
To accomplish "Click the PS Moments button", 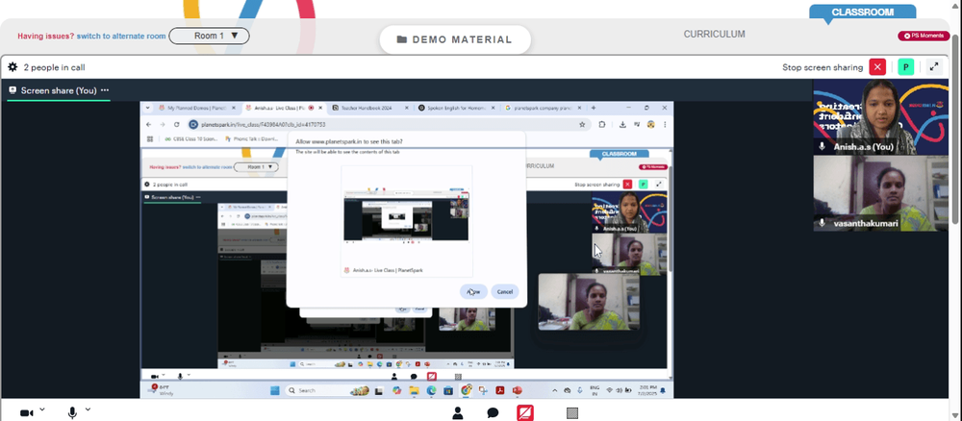I will (924, 36).
